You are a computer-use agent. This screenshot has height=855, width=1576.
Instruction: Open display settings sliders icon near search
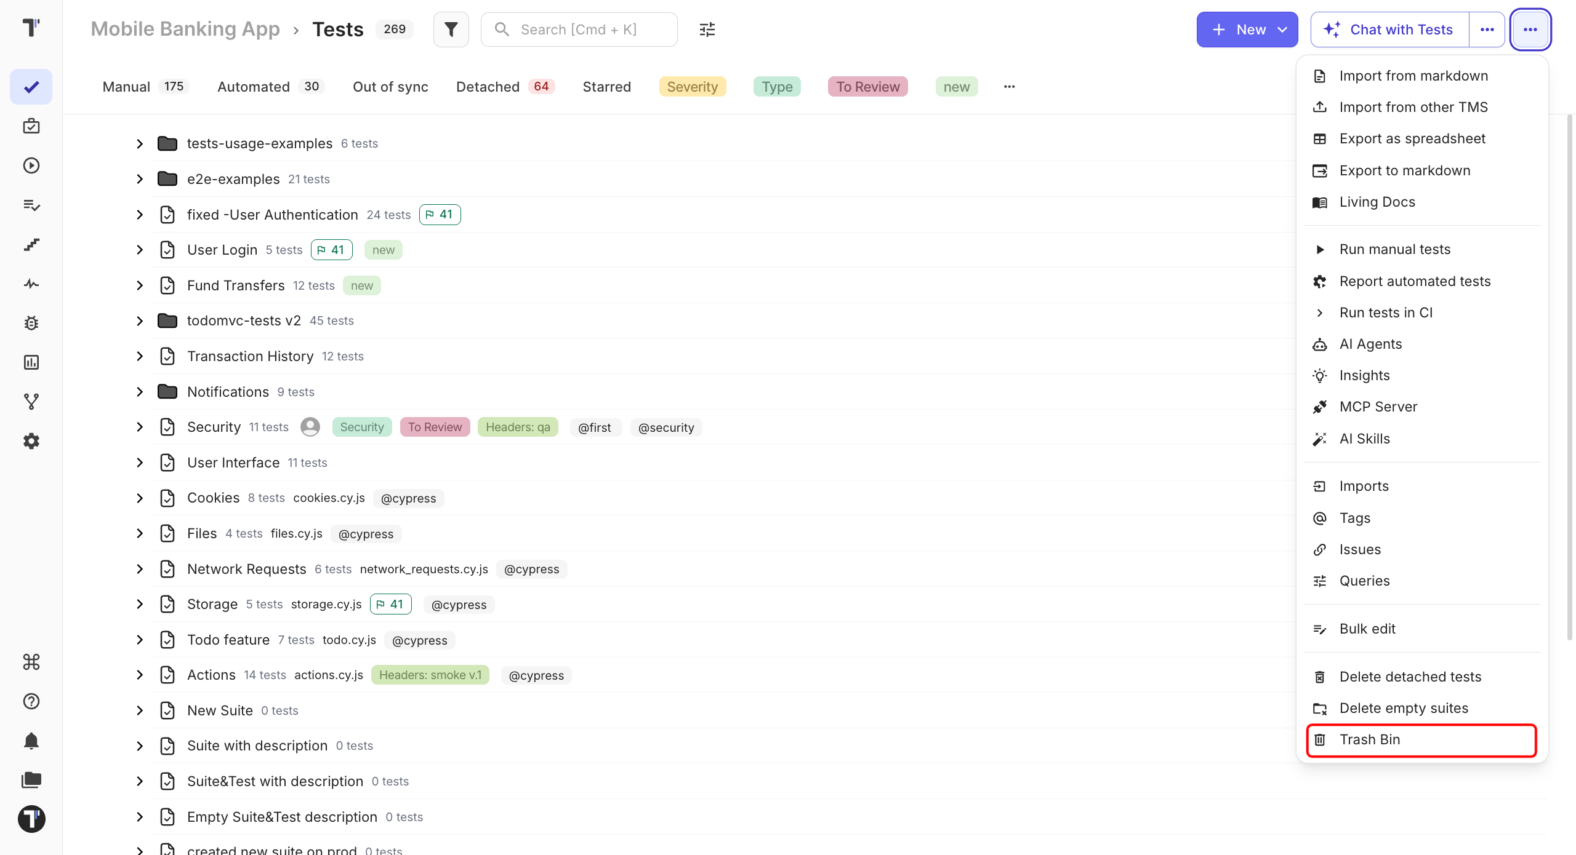click(x=707, y=30)
